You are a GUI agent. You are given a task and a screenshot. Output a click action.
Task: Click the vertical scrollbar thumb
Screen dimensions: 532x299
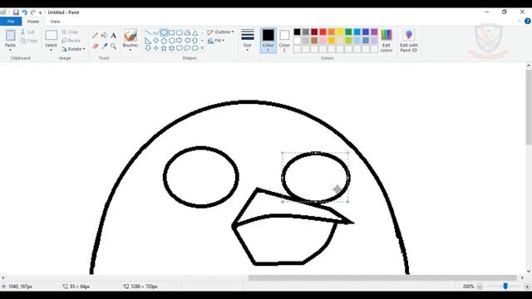click(529, 107)
